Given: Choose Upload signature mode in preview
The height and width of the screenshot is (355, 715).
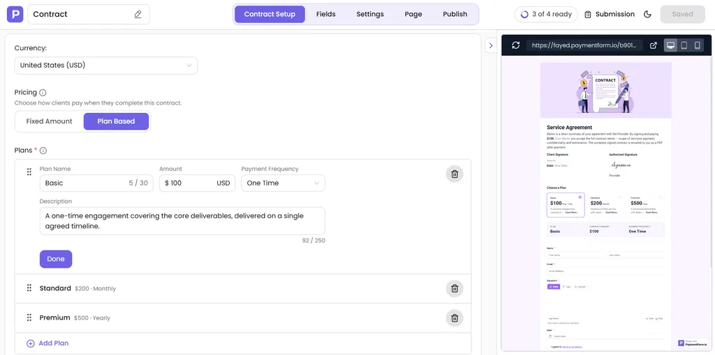Looking at the screenshot, I should [x=580, y=287].
